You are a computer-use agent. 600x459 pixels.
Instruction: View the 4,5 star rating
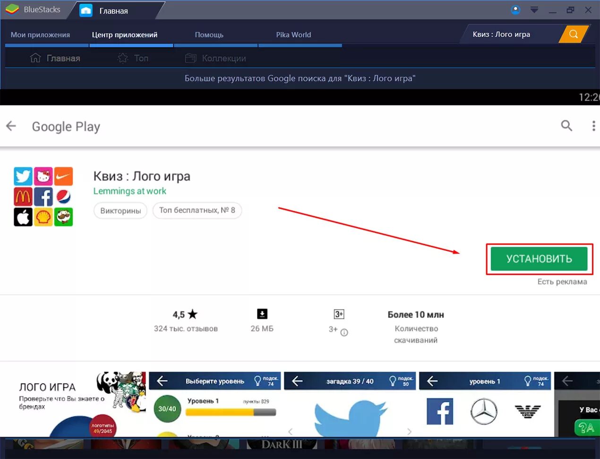pyautogui.click(x=185, y=314)
